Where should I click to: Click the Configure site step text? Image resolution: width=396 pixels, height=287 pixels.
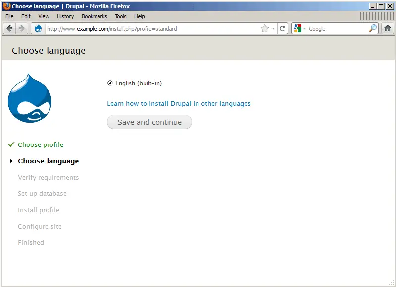[40, 227]
